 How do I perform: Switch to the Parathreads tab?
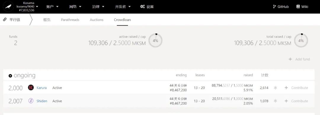click(x=70, y=20)
